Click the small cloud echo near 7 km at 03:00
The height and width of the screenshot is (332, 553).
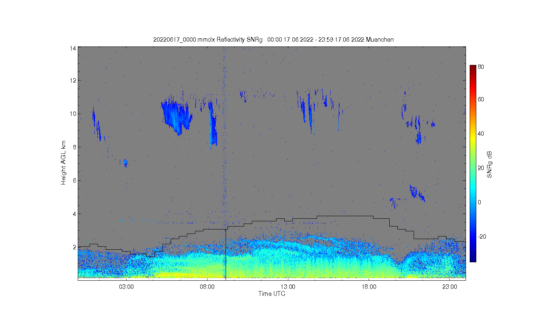(126, 162)
